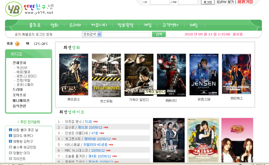This screenshot has height=165, width=269.
Task: Click the 홈으로 navigation menu item
Action: click(x=35, y=25)
